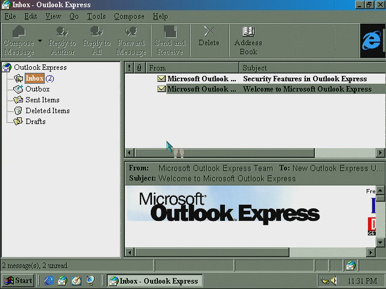386x289 pixels.
Task: Click the Deleted Items folder icon
Action: click(x=18, y=111)
